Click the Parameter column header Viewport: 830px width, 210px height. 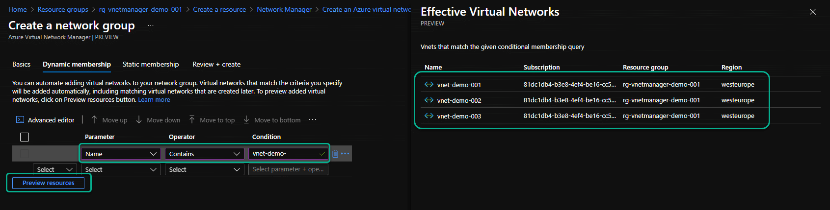point(100,137)
